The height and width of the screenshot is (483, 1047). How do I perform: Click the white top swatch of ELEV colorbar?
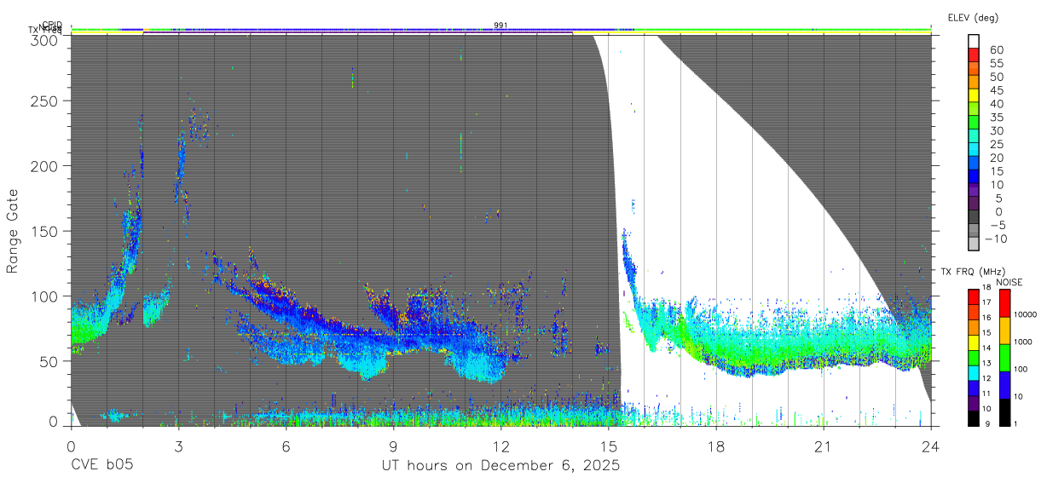click(x=973, y=42)
